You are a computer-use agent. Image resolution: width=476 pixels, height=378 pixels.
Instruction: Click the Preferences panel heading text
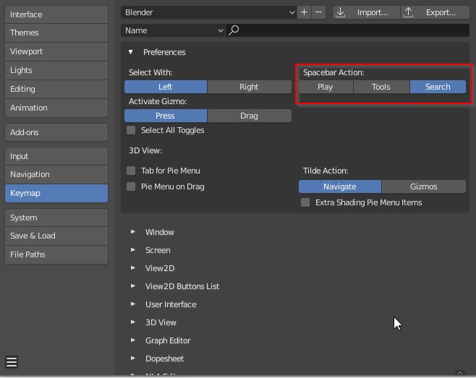[x=164, y=52]
